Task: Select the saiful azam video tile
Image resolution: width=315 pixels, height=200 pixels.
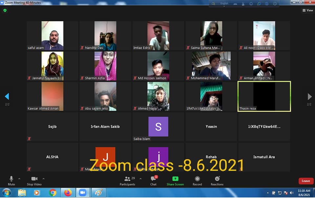Action: click(52, 36)
